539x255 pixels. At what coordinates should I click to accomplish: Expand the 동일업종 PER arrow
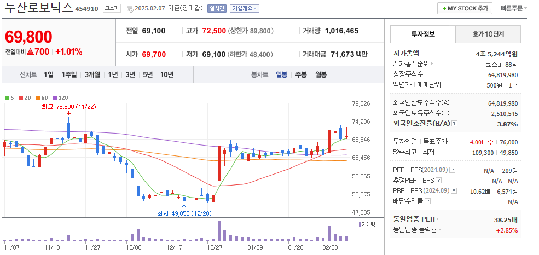[437, 219]
